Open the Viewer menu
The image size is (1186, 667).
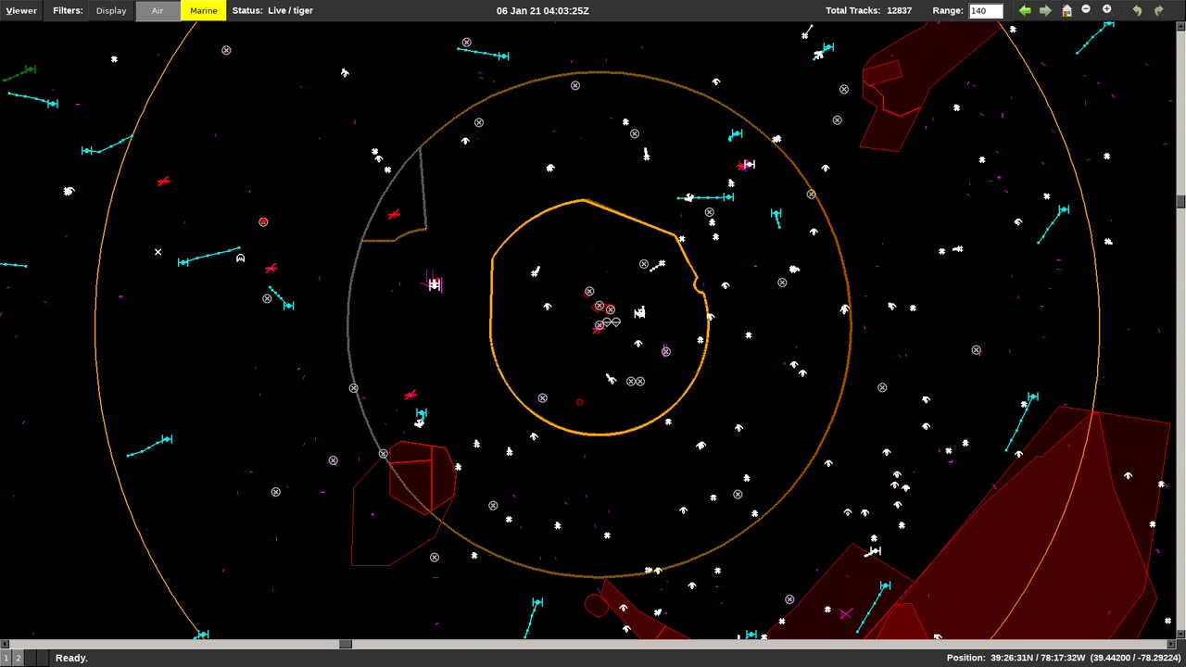click(x=21, y=10)
